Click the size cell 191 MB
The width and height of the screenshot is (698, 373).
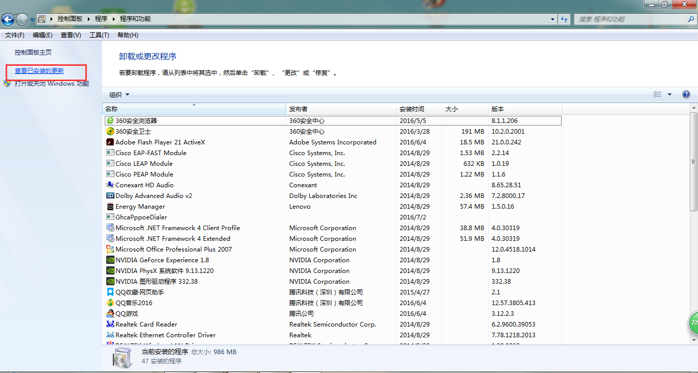tap(473, 132)
